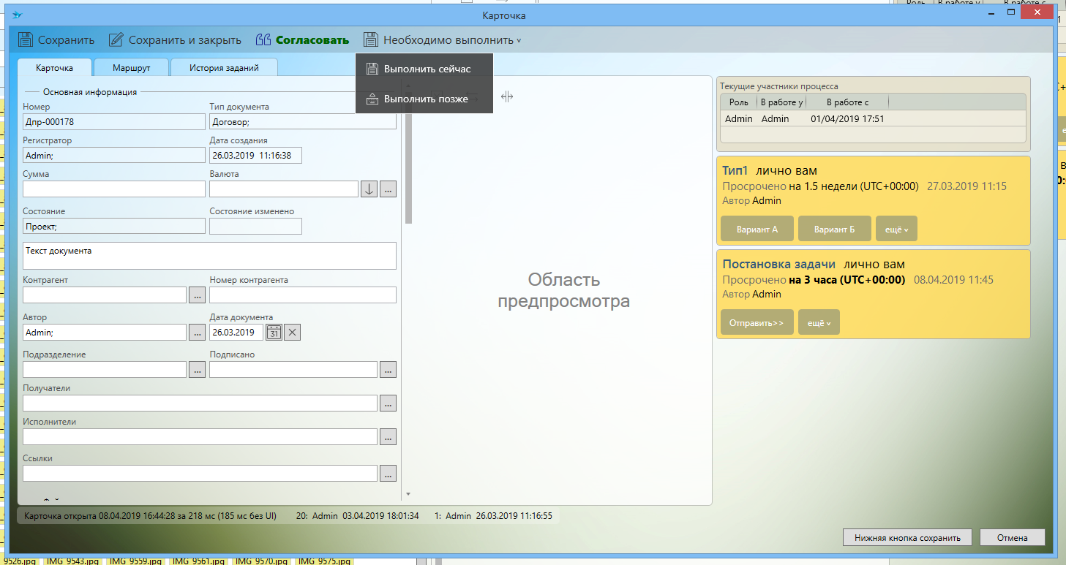Viewport: 1066px width, 565px height.
Task: Expand ещё options in Тип1 task
Action: pos(896,229)
